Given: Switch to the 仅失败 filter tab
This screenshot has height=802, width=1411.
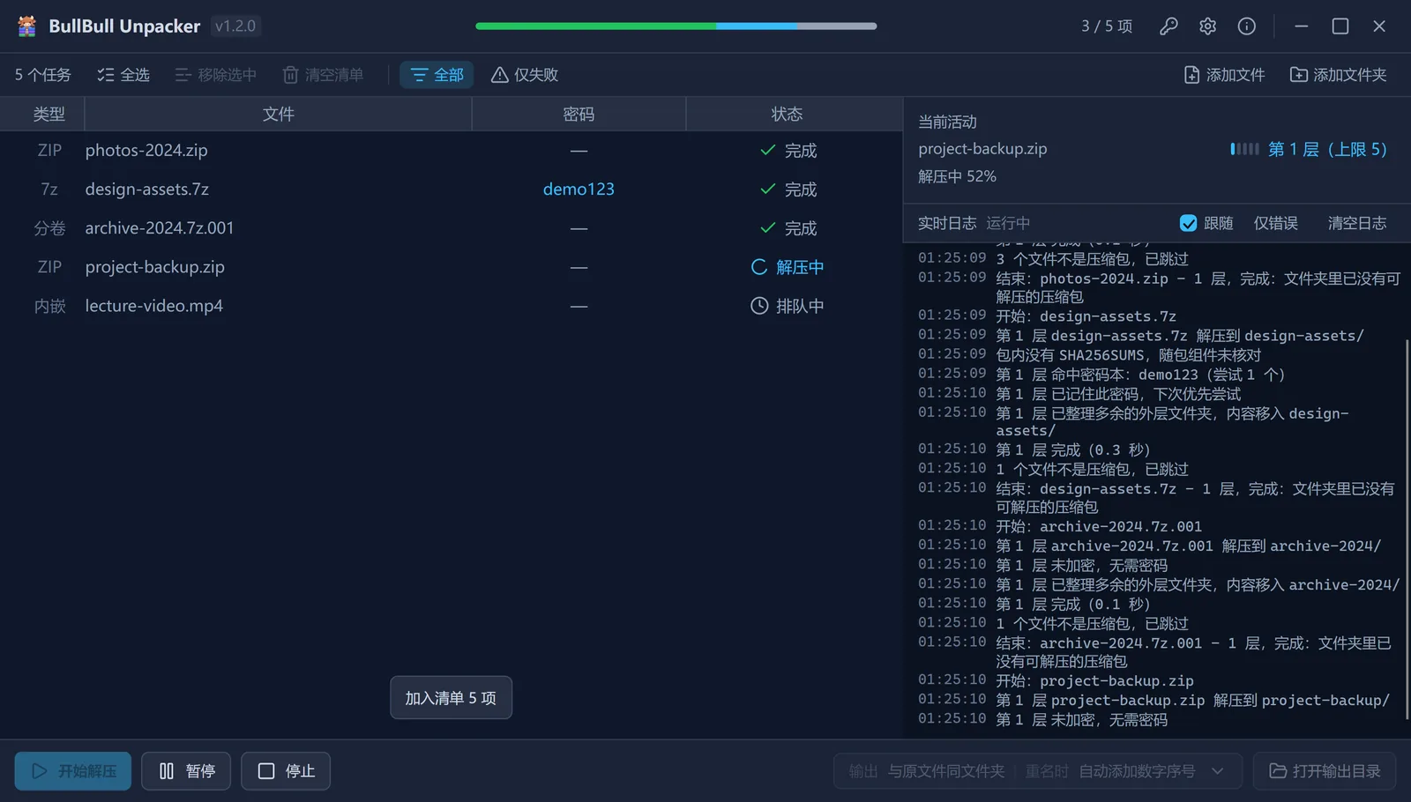Looking at the screenshot, I should [525, 75].
